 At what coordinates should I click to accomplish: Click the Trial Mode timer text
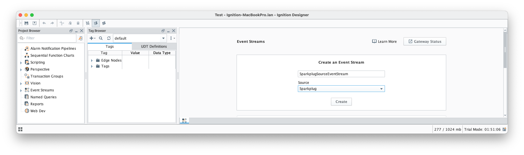pyautogui.click(x=482, y=130)
